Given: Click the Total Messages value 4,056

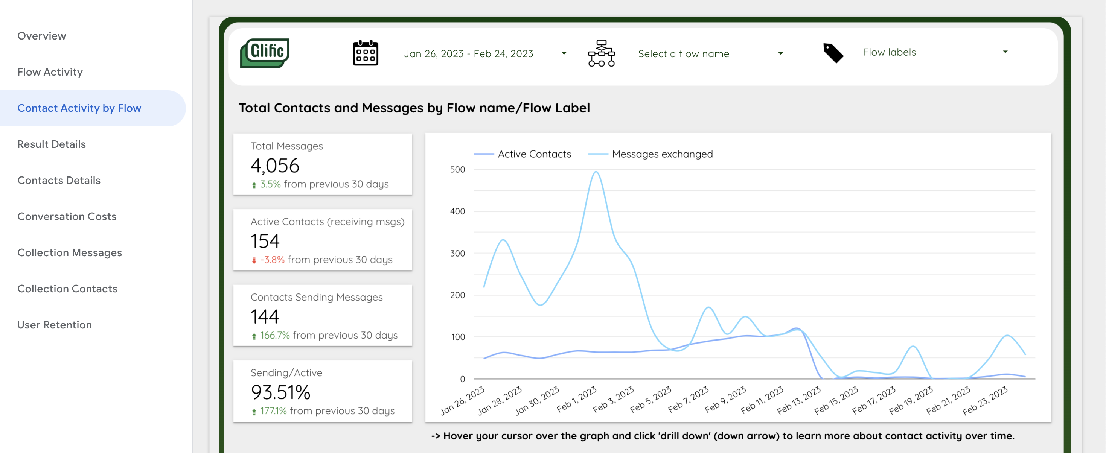Looking at the screenshot, I should [x=275, y=166].
